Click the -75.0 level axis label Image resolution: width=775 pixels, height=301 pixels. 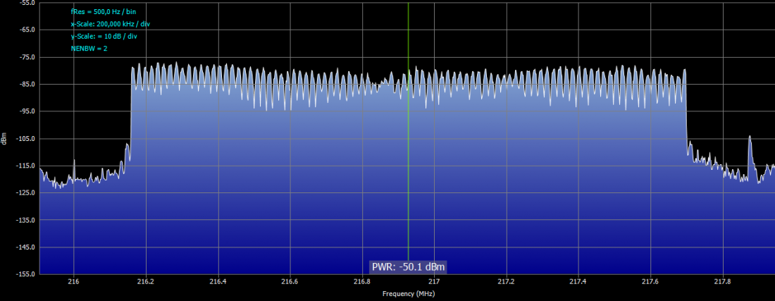click(x=27, y=57)
